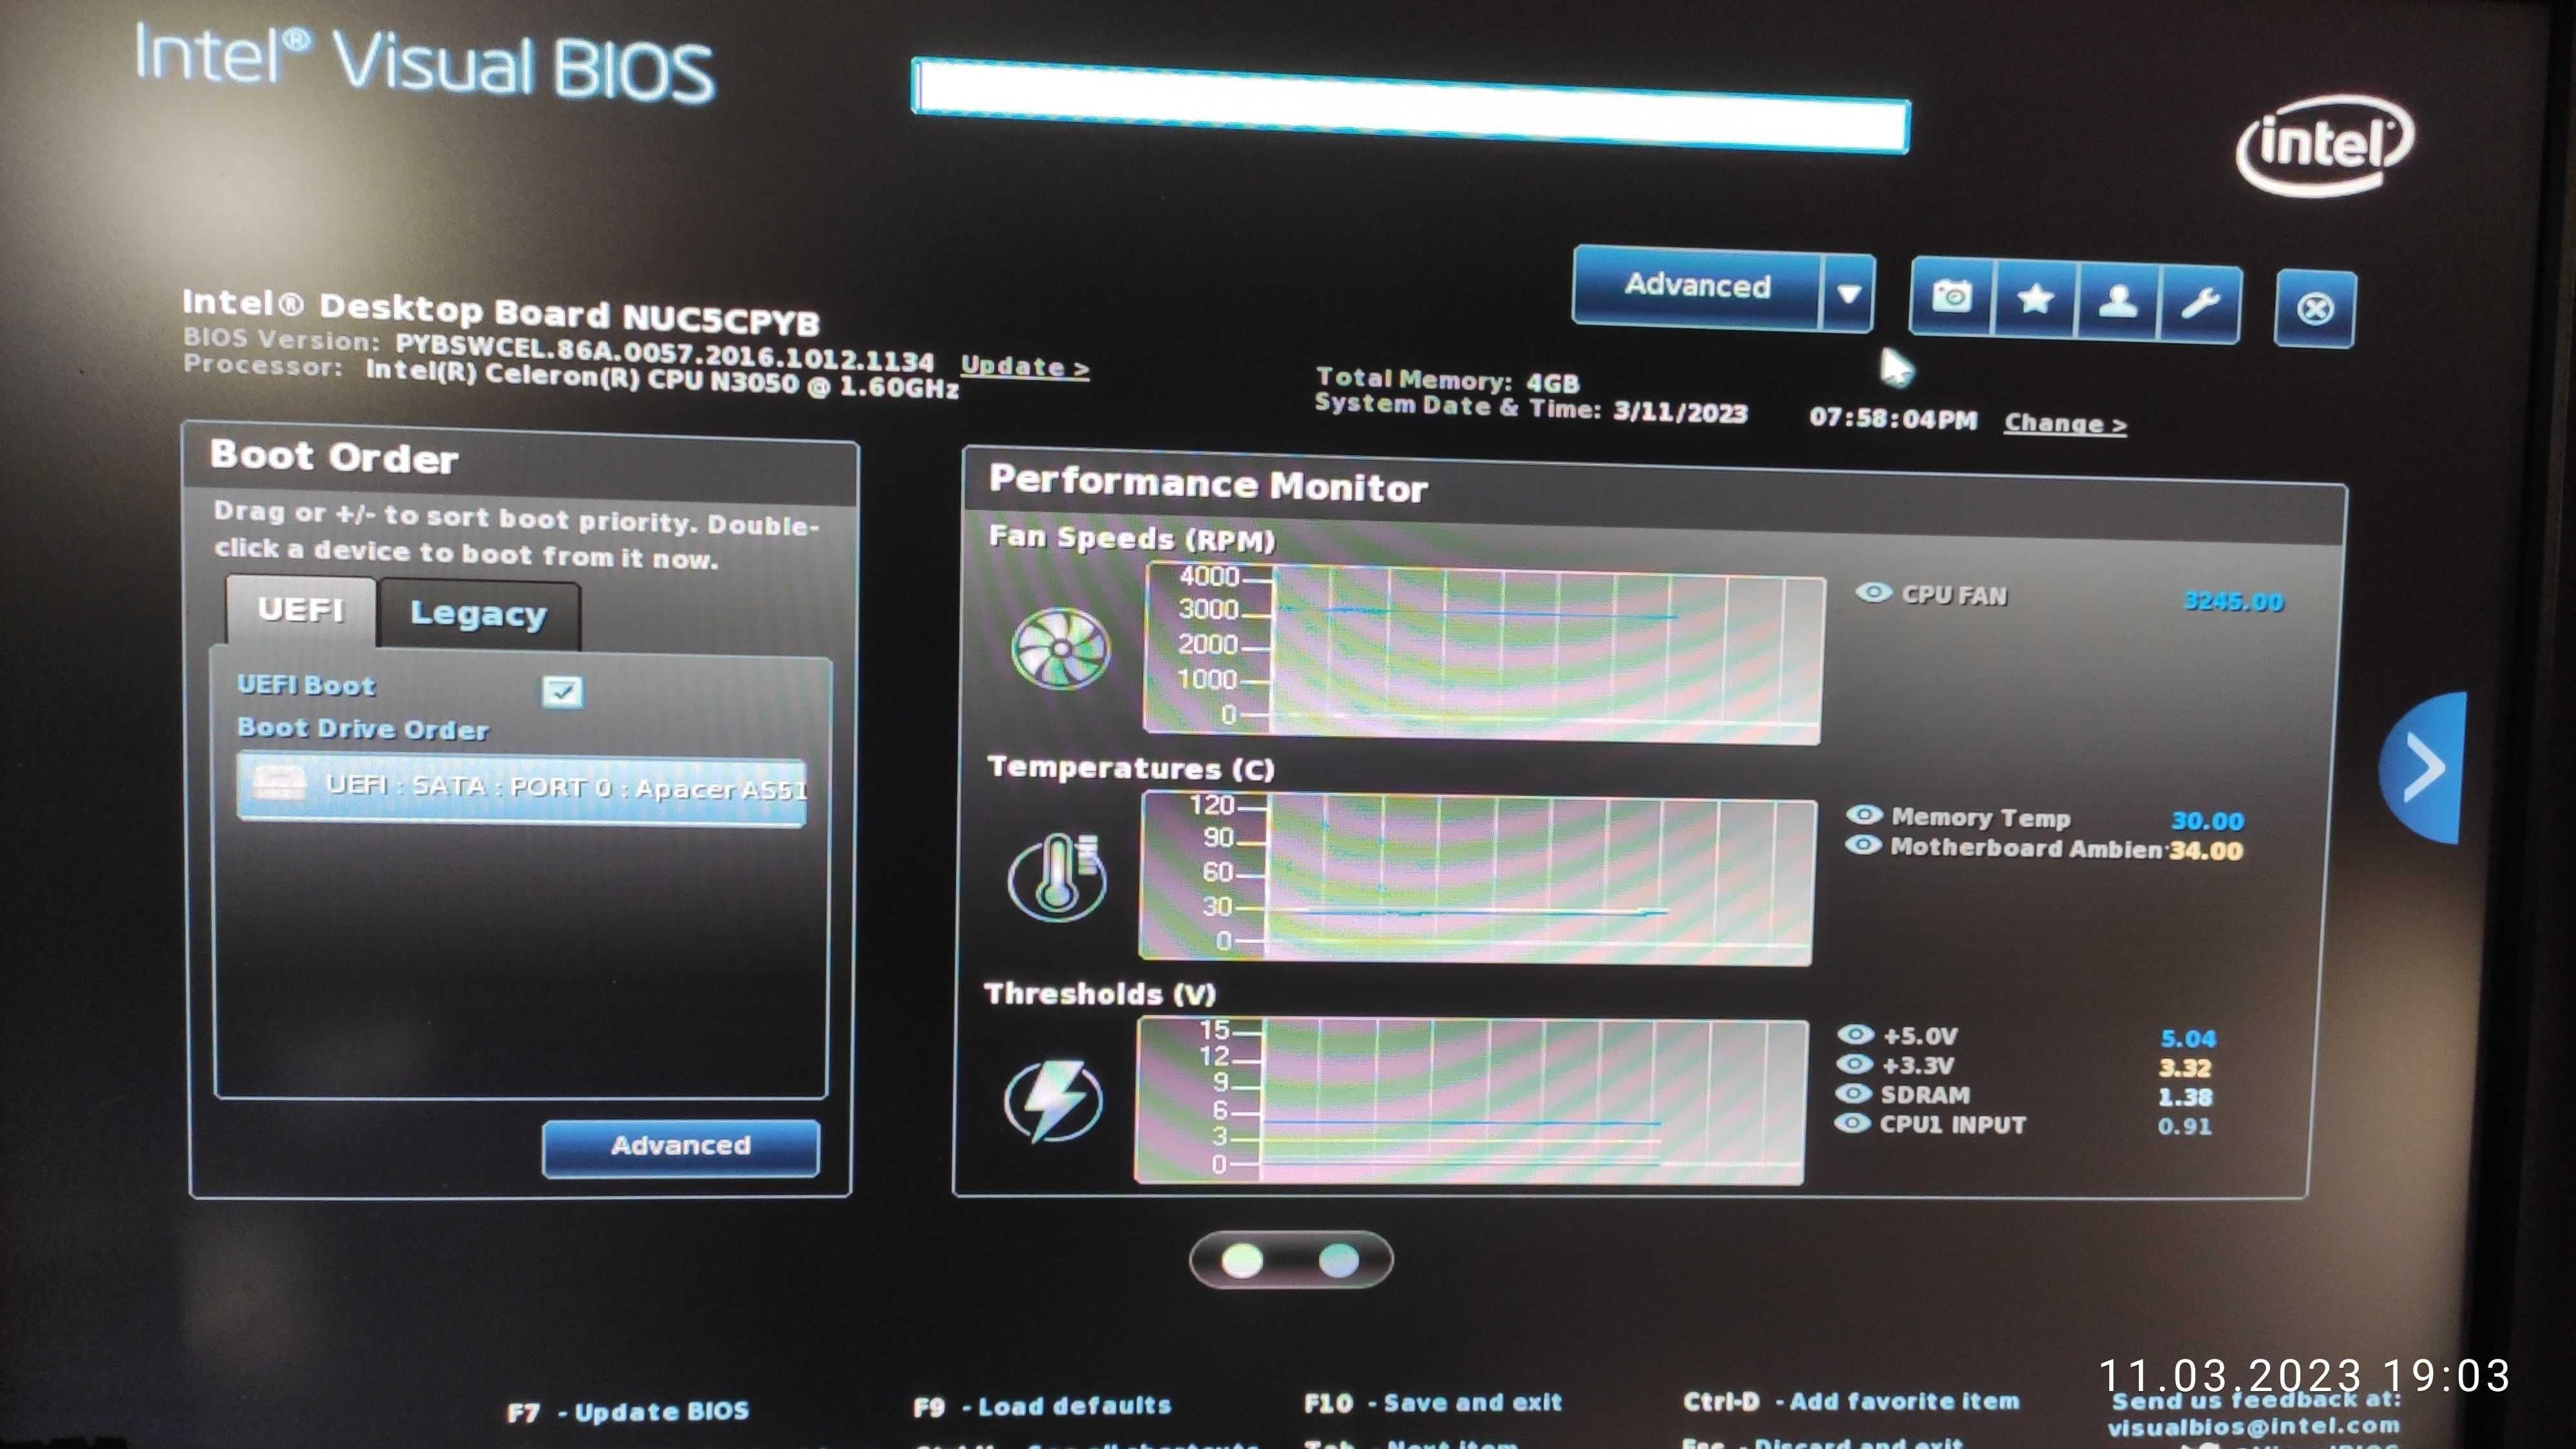Click the close X button in top right

coord(2313,301)
